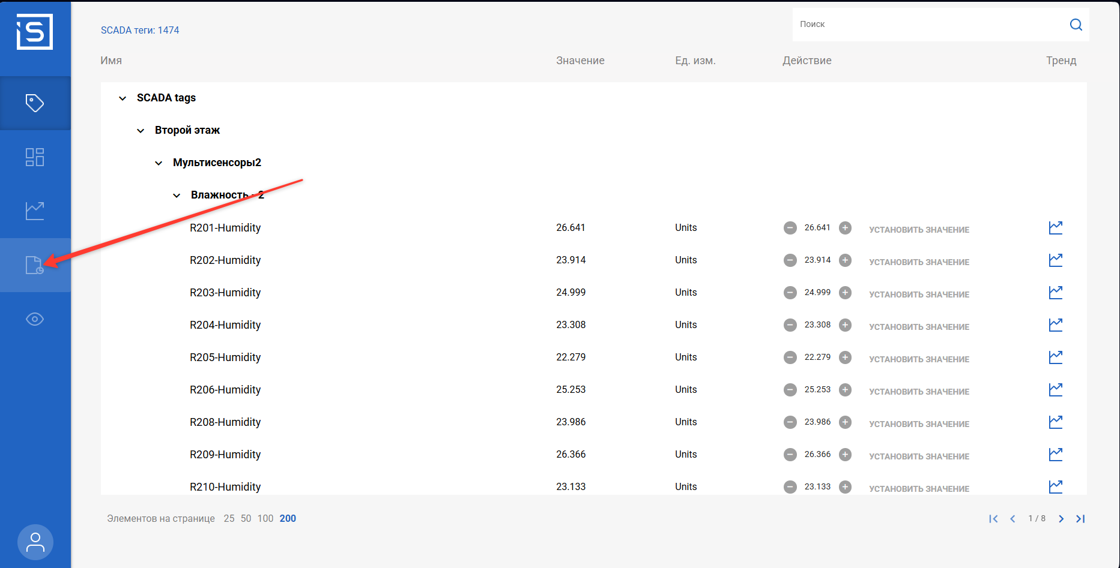Decrease R204-Humidity value with minus button
Screen dimensions: 1120x568
click(790, 325)
